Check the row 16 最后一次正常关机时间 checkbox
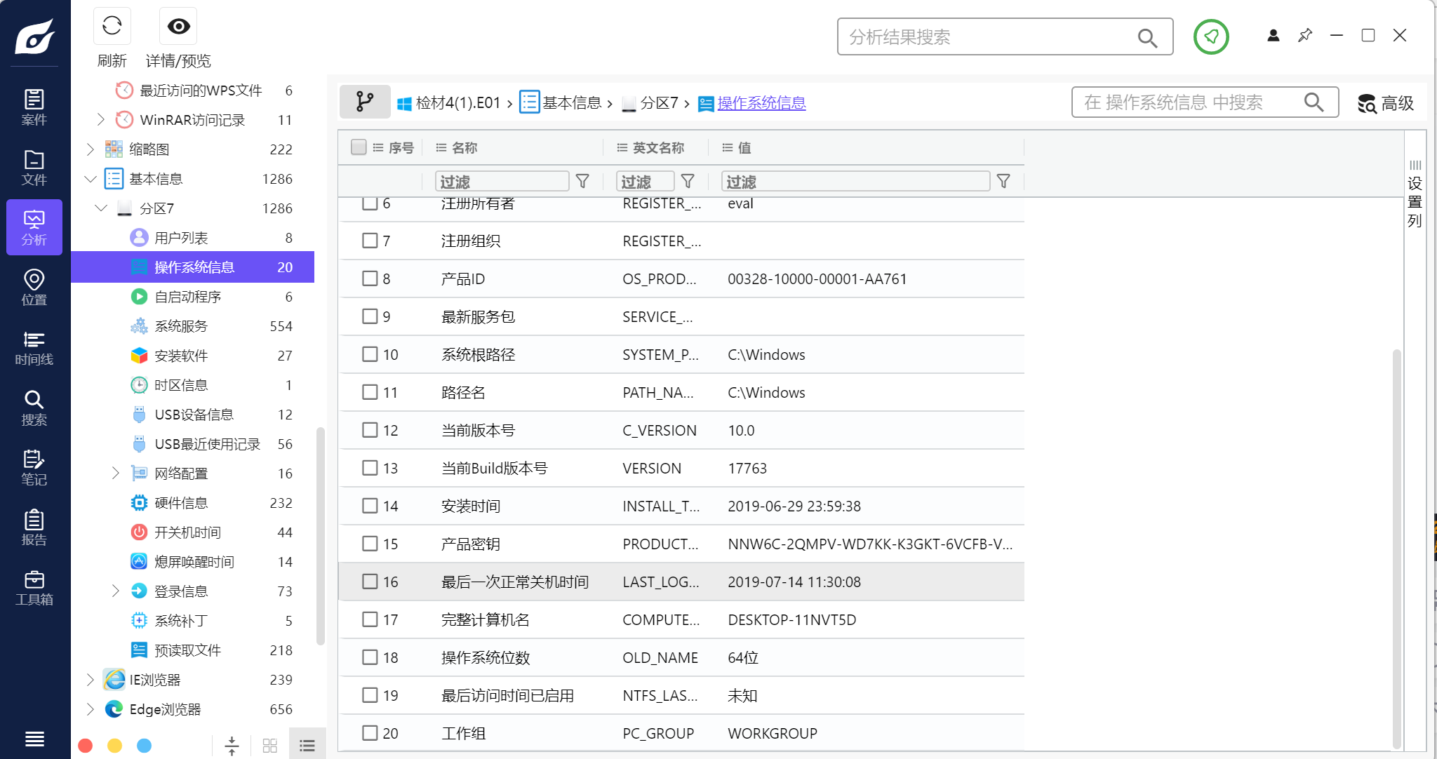 [370, 582]
